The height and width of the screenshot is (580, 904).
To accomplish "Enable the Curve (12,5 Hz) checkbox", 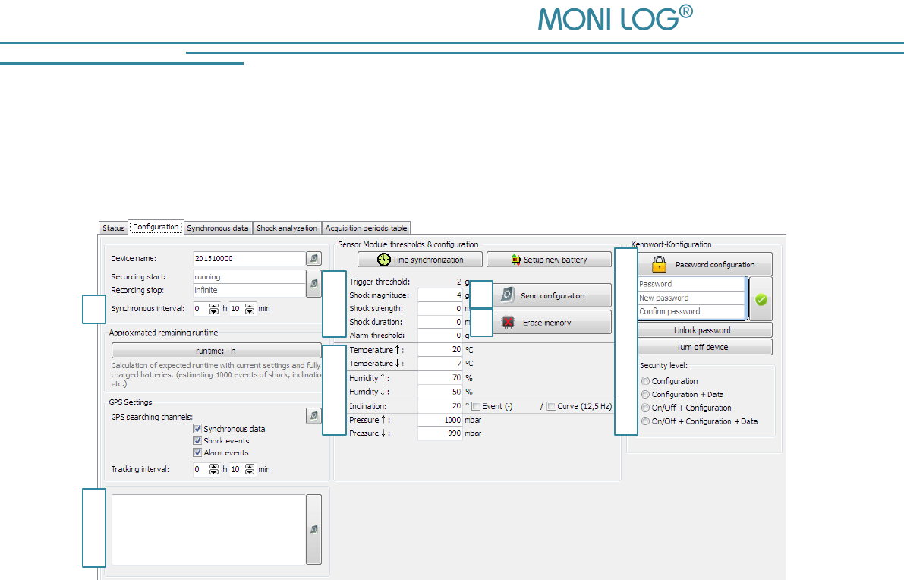I will (551, 406).
